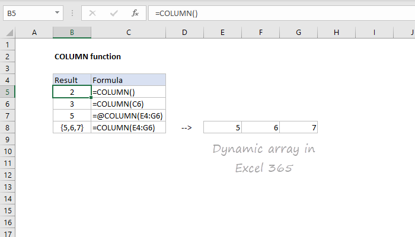Screen dimensions: 415x237
Task: Select row 16 header
Action: coord(7,222)
